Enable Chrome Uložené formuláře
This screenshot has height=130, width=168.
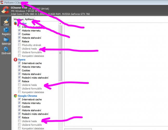coord(20,125)
